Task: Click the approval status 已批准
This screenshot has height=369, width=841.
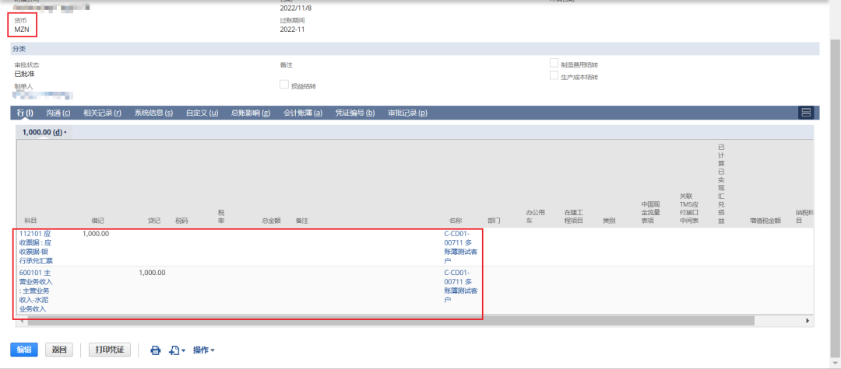Action: (25, 74)
